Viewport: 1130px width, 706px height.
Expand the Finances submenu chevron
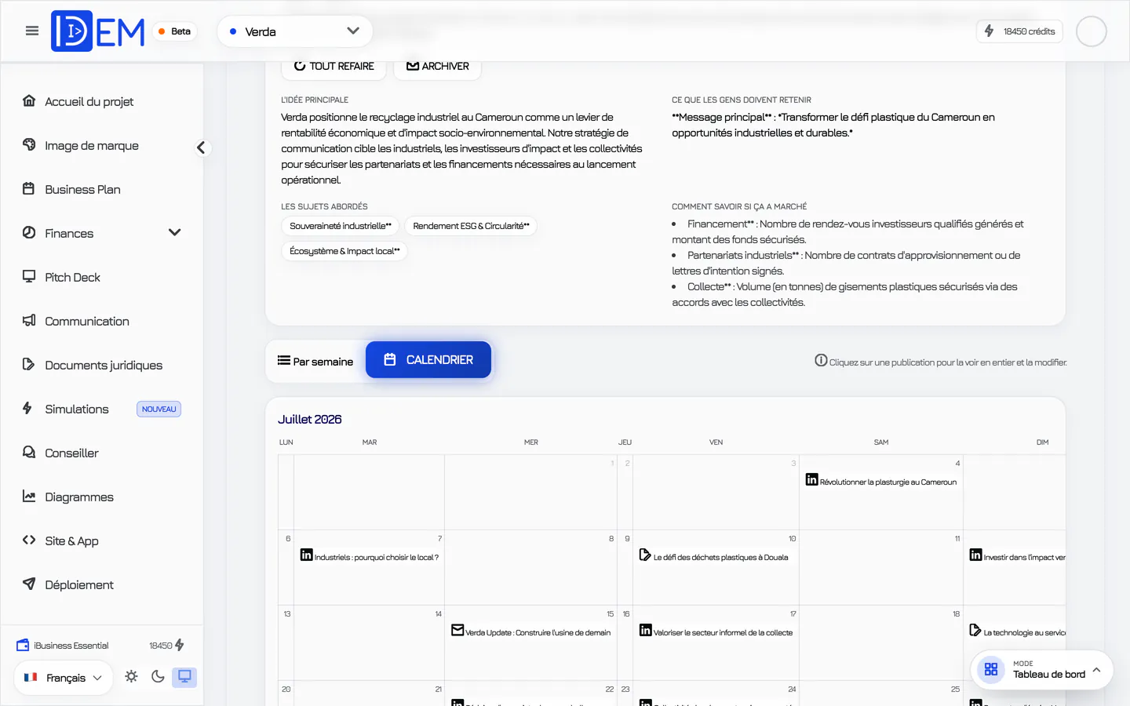(x=175, y=233)
